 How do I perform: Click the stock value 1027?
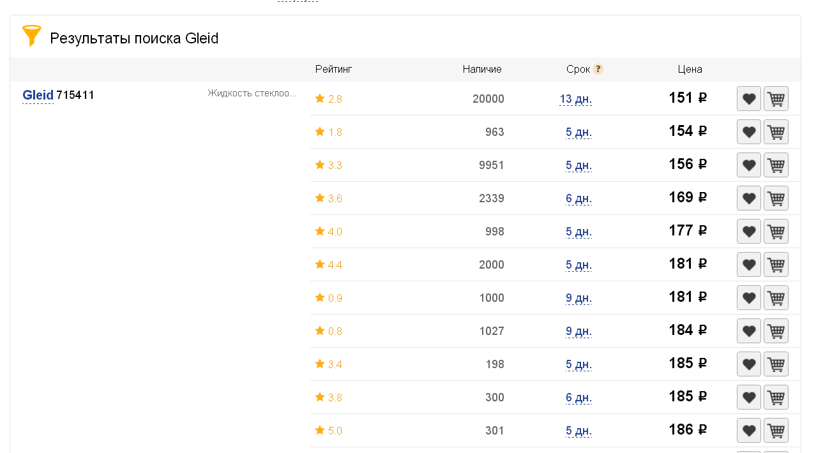492,331
